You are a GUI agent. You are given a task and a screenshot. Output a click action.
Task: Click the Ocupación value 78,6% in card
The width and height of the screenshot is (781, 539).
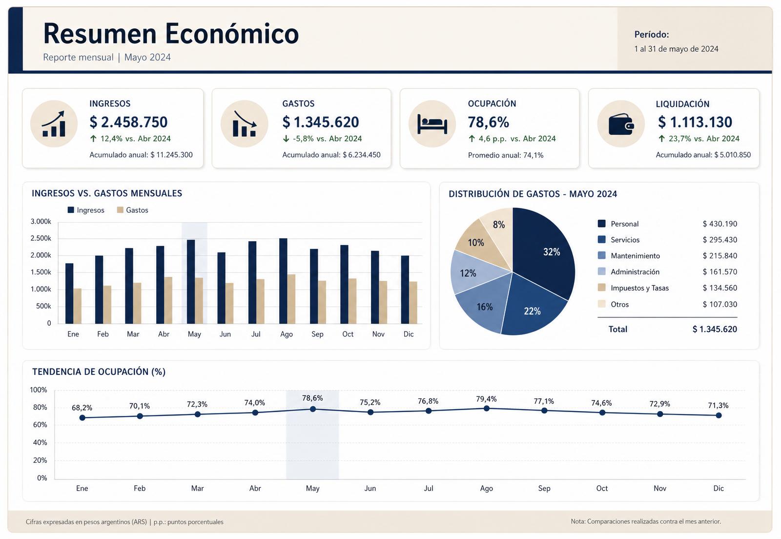click(488, 122)
